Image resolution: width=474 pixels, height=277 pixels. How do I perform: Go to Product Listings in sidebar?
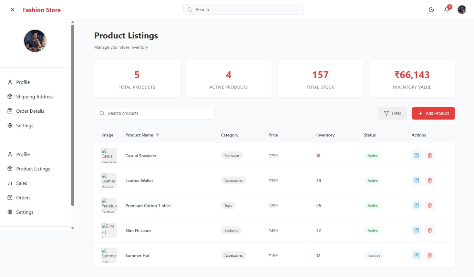coord(33,169)
